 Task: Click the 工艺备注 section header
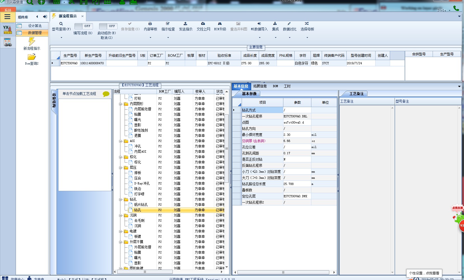pyautogui.click(x=356, y=94)
